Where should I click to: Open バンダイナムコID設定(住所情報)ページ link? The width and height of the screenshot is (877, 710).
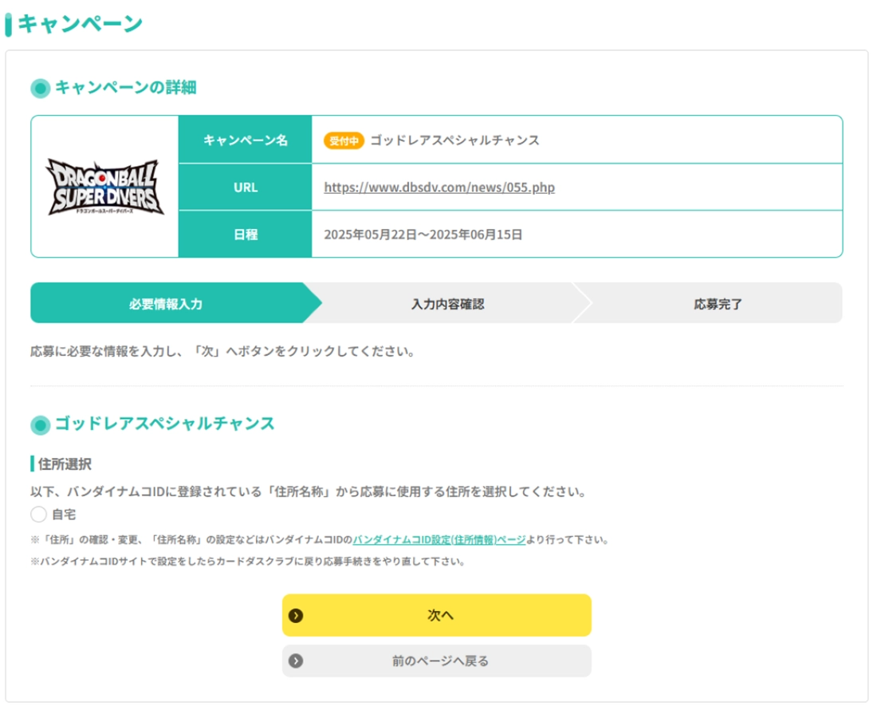(438, 540)
